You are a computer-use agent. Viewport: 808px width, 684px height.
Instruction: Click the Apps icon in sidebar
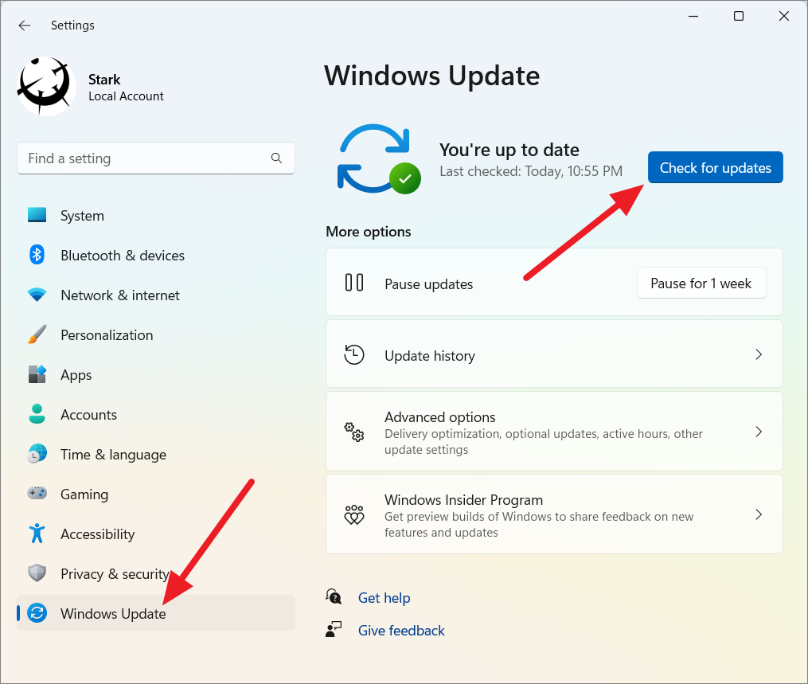pos(37,374)
